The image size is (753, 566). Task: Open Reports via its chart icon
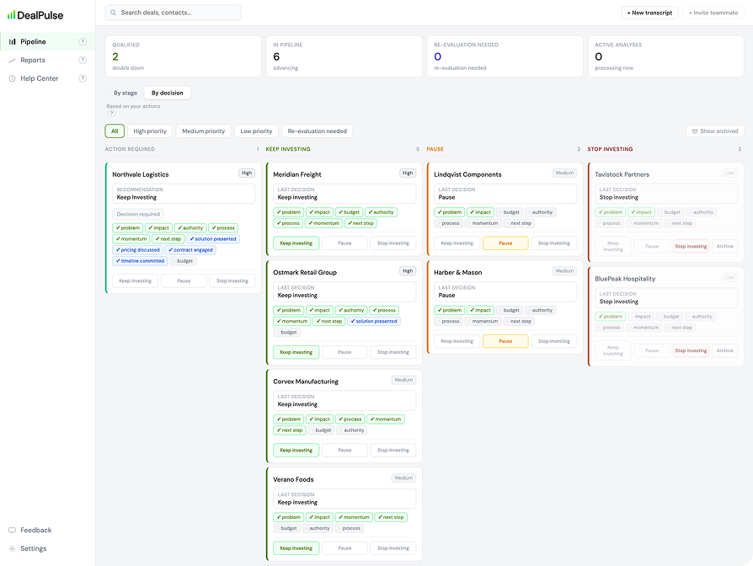click(12, 61)
